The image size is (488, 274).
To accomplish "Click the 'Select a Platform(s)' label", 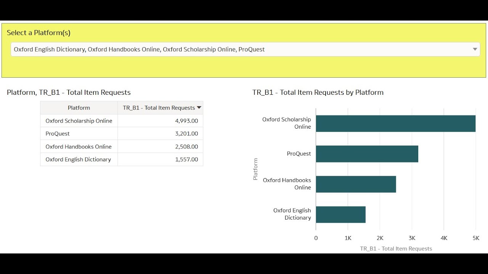I will click(39, 33).
